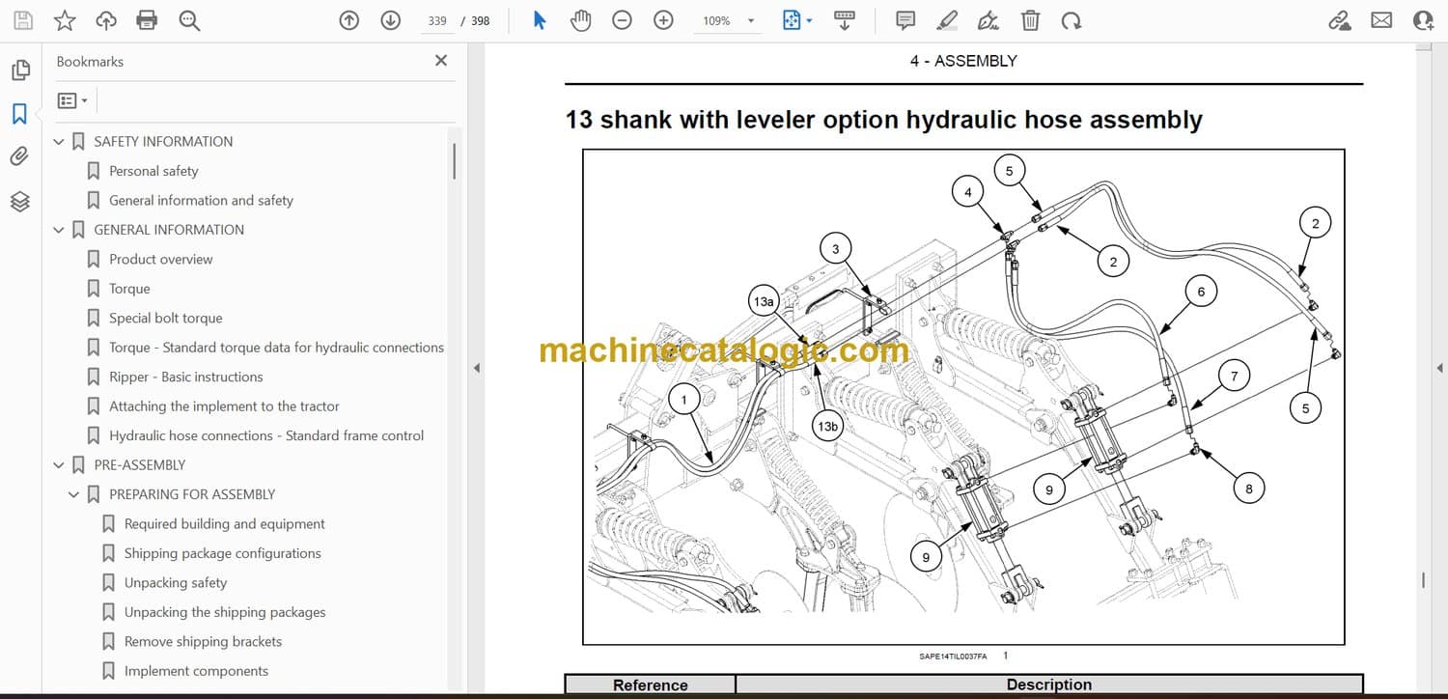Go to next page arrow
This screenshot has height=699, width=1448.
[x=390, y=20]
